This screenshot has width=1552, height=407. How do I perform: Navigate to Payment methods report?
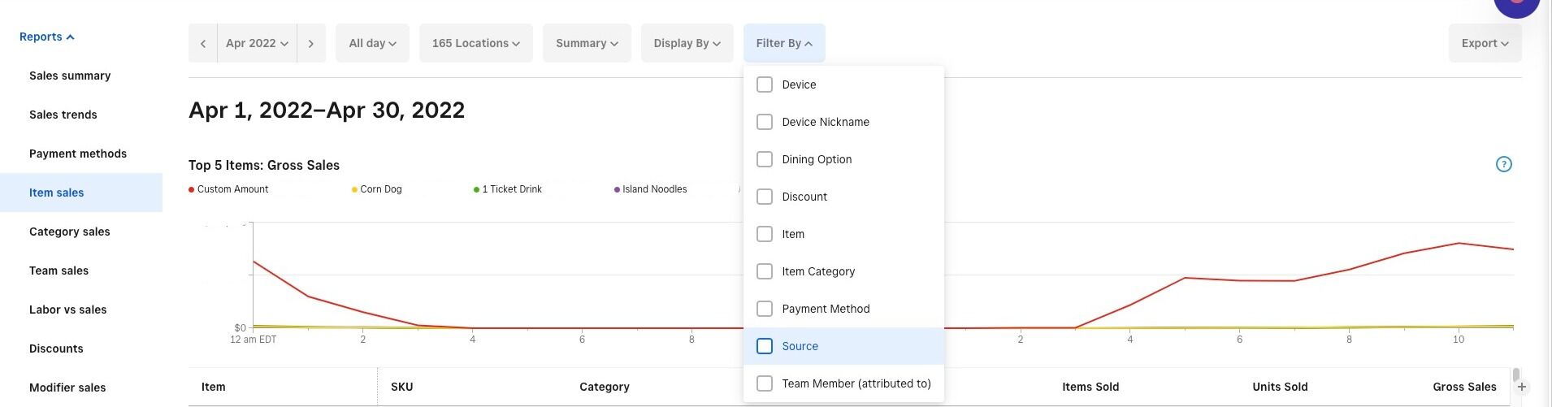pyautogui.click(x=78, y=154)
